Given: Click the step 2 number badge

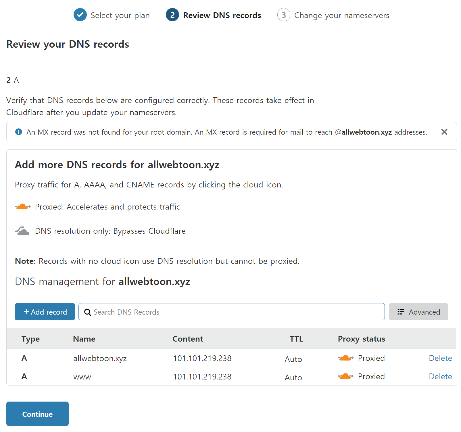Looking at the screenshot, I should tap(172, 15).
